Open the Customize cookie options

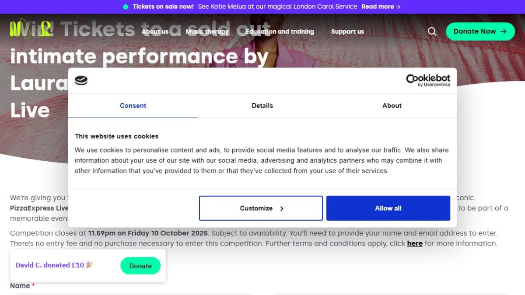click(261, 208)
